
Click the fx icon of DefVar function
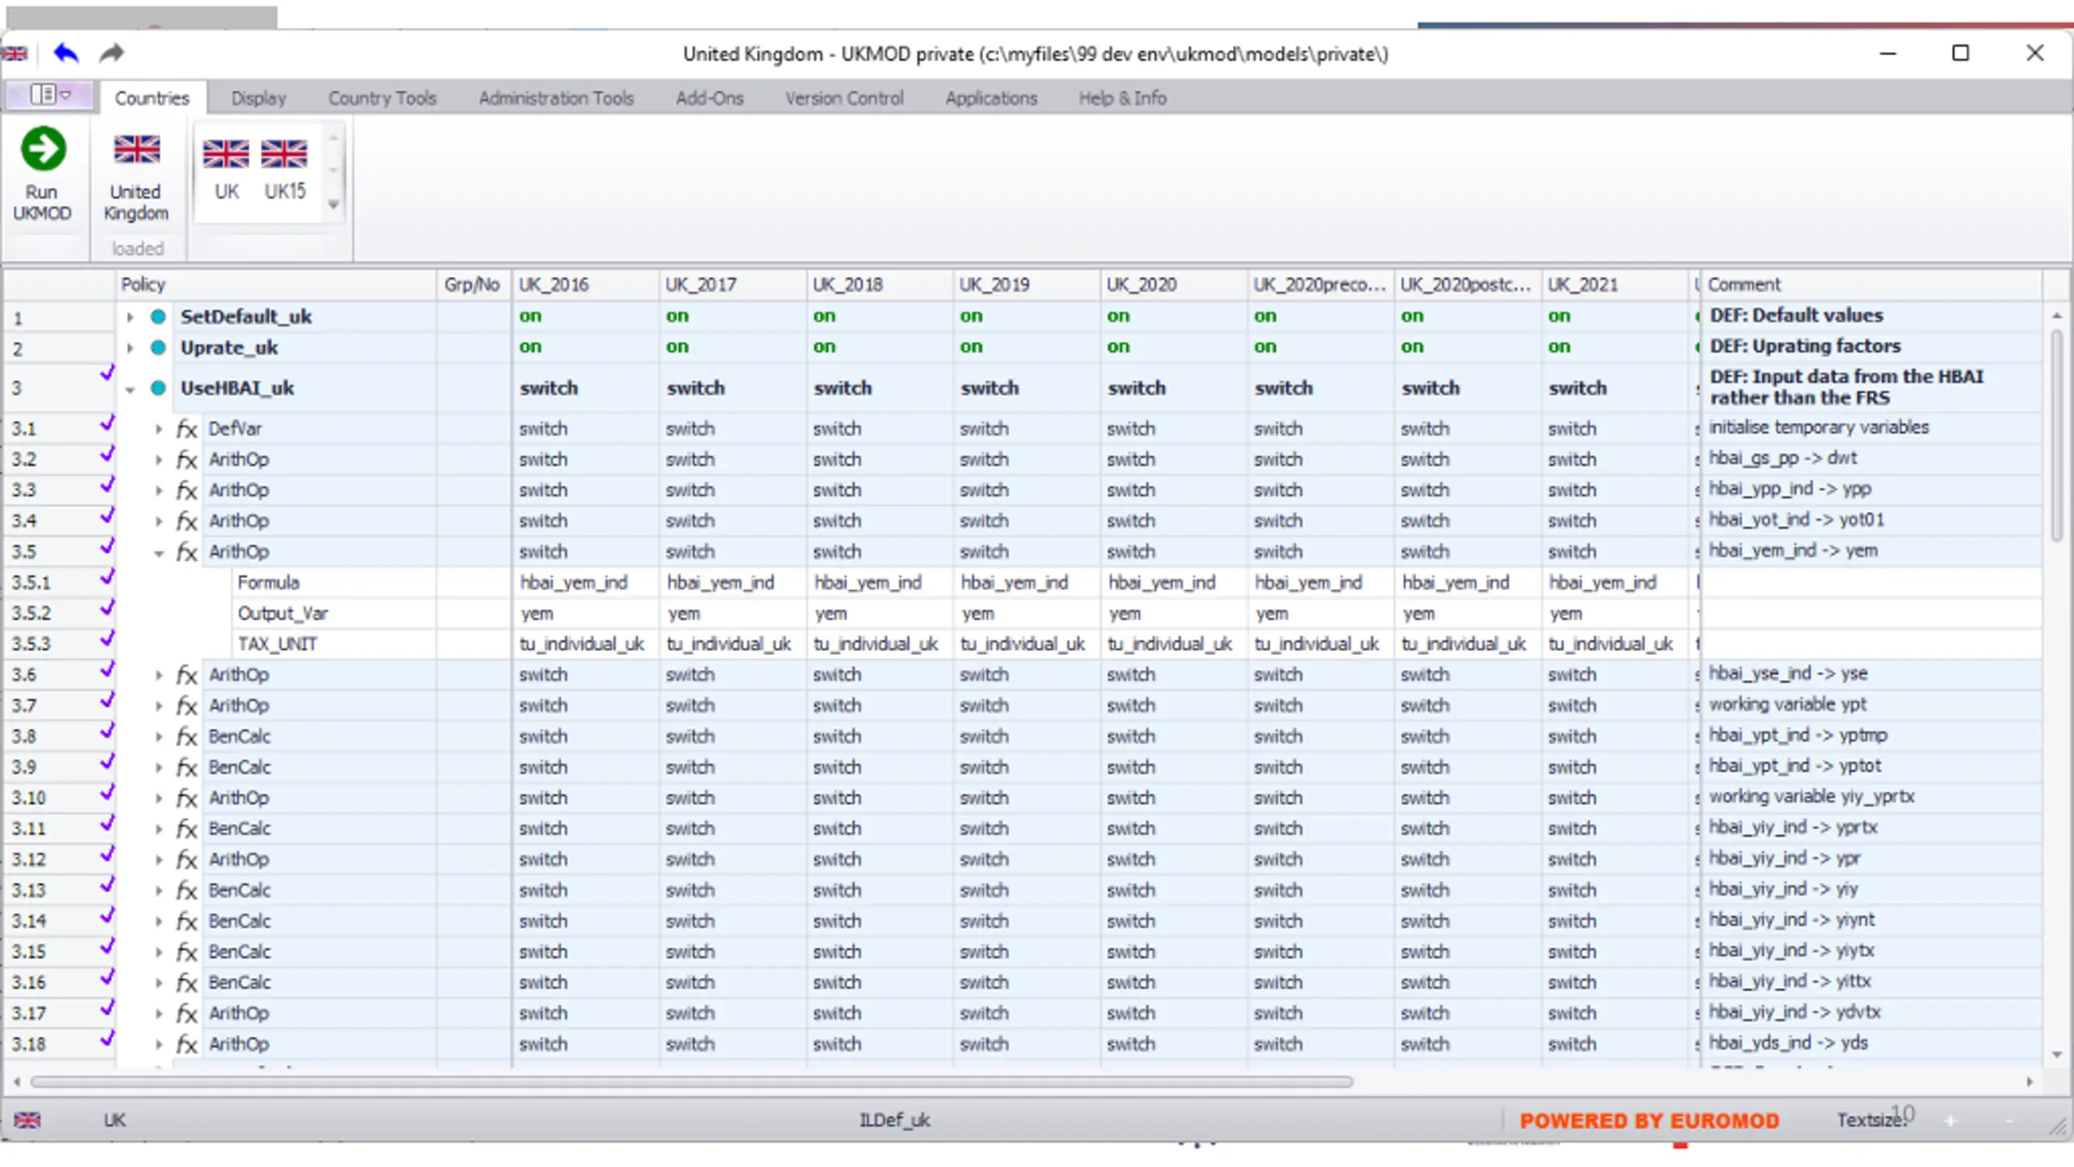click(187, 429)
